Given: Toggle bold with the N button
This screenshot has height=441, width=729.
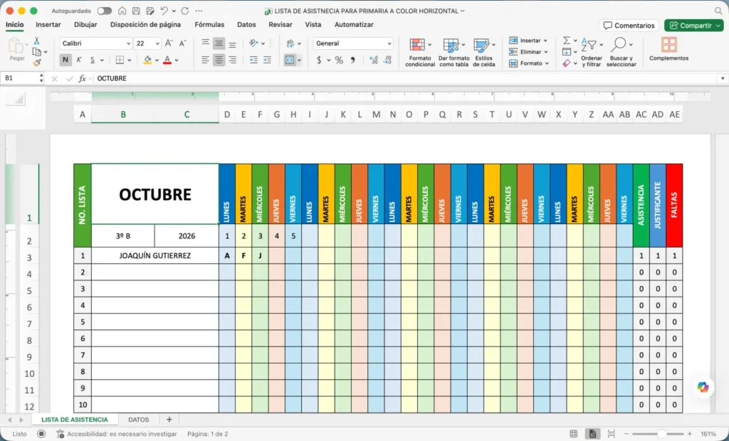Looking at the screenshot, I should tap(65, 60).
